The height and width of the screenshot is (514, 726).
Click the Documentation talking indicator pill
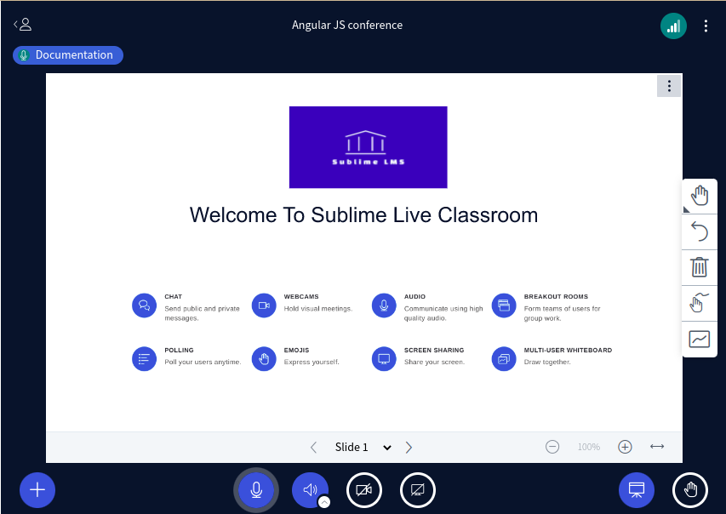tap(68, 55)
